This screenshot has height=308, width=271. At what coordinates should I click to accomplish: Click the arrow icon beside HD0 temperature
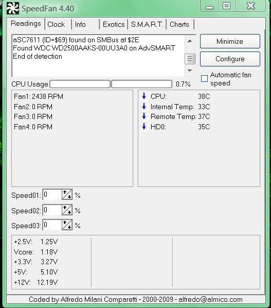click(x=144, y=126)
